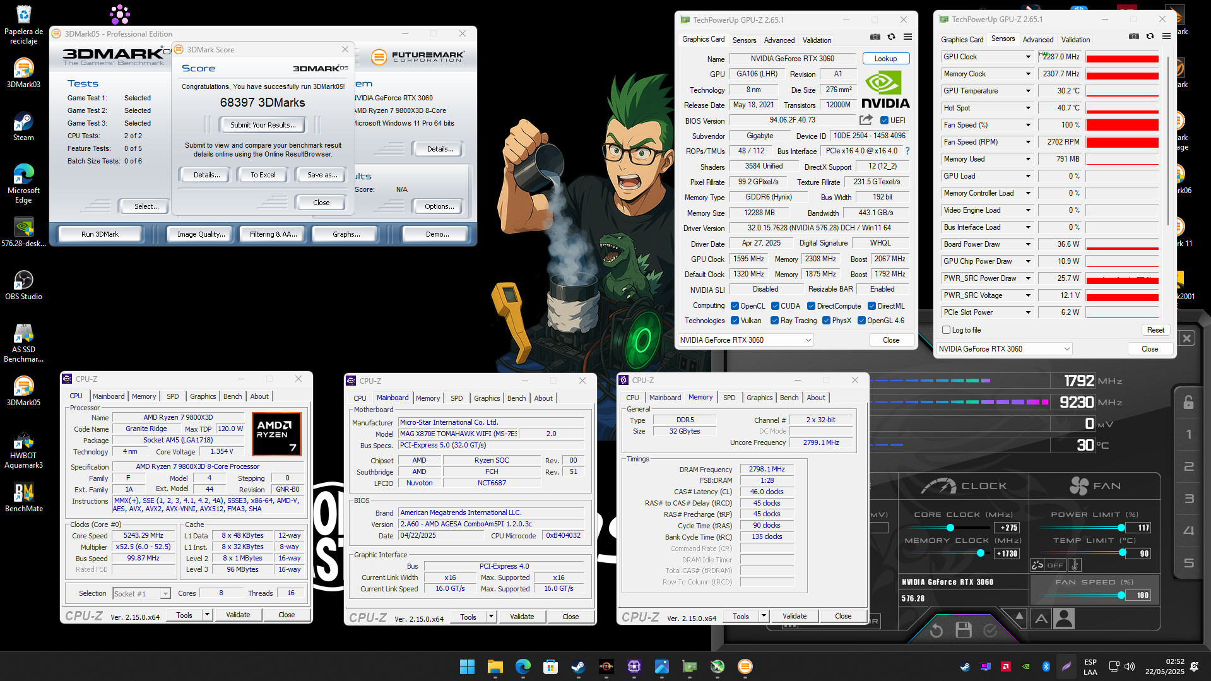Open GPU selector dropdown in Graphics Card window
This screenshot has width=1211, height=681.
point(745,340)
